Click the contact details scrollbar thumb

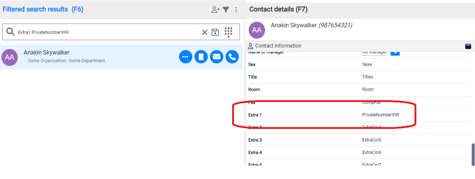click(x=473, y=154)
